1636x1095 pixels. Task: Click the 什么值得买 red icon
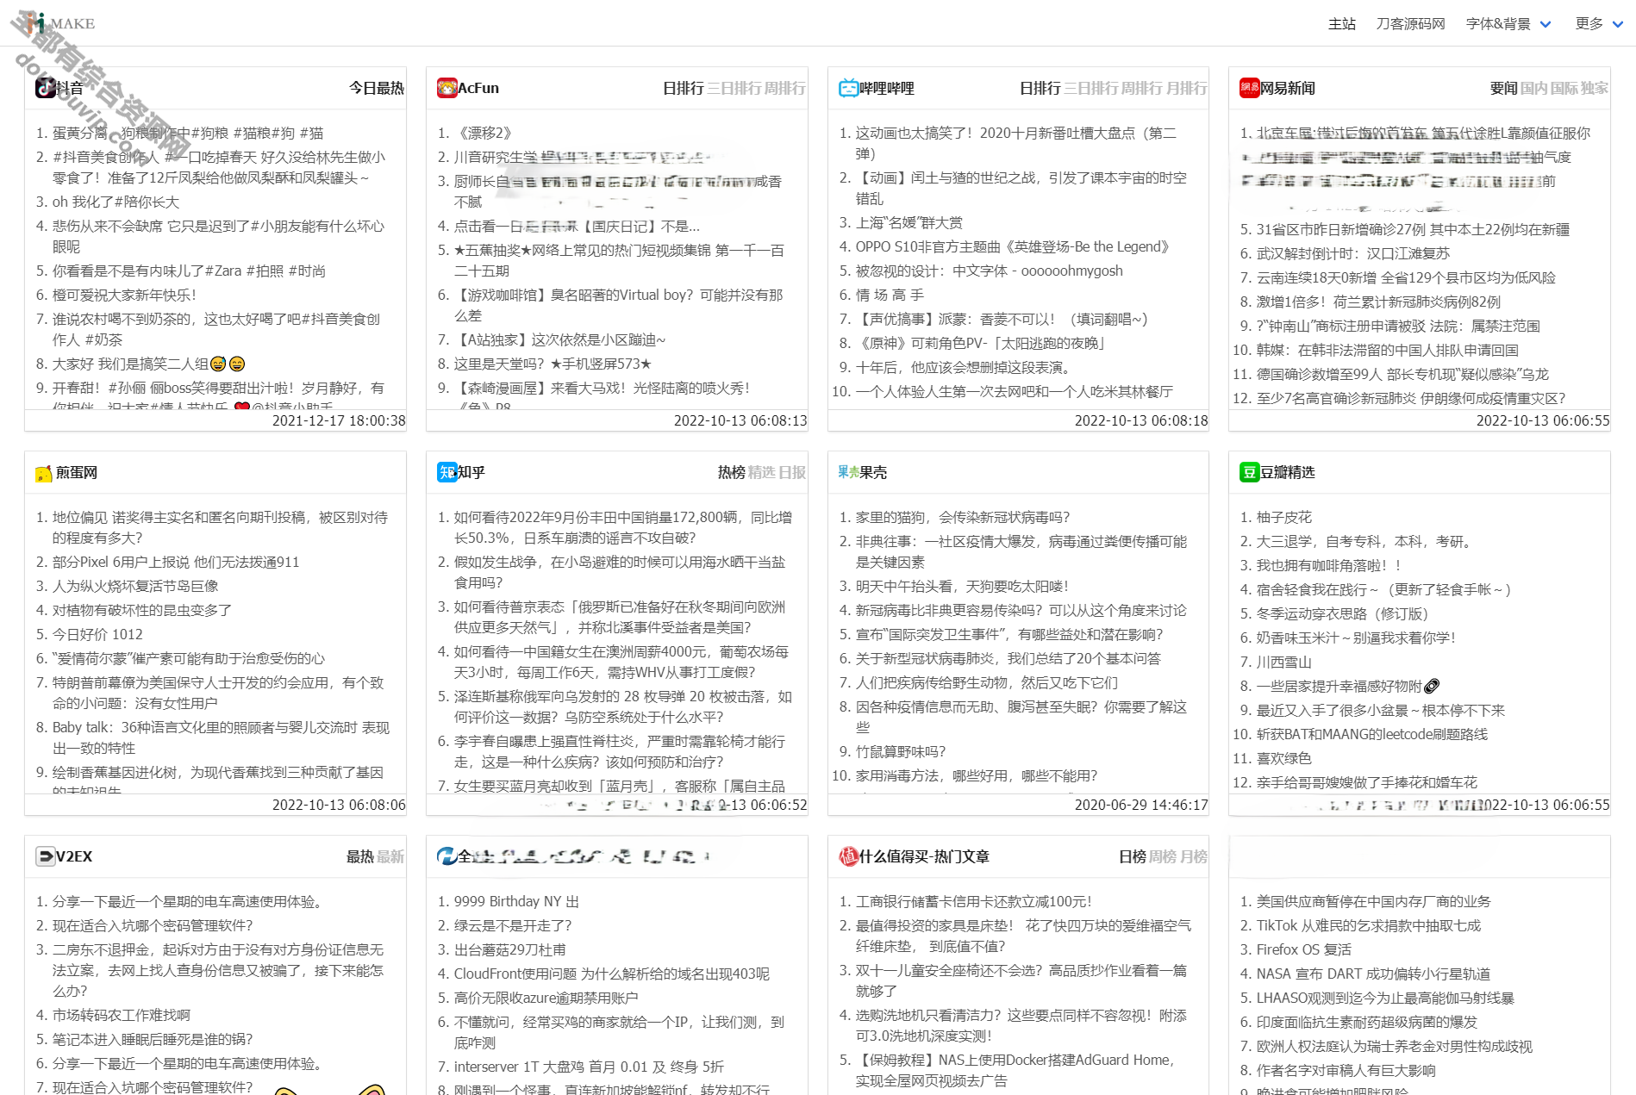[x=848, y=856]
